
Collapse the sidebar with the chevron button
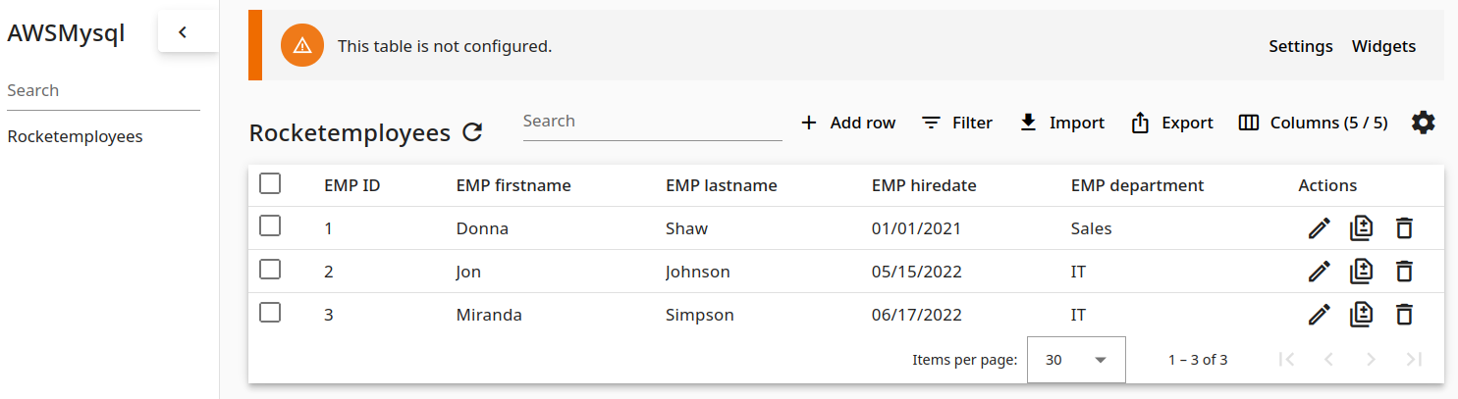pos(183,32)
